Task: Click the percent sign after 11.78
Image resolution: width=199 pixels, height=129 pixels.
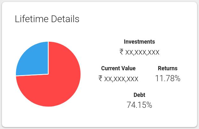Action: pyautogui.click(x=177, y=78)
